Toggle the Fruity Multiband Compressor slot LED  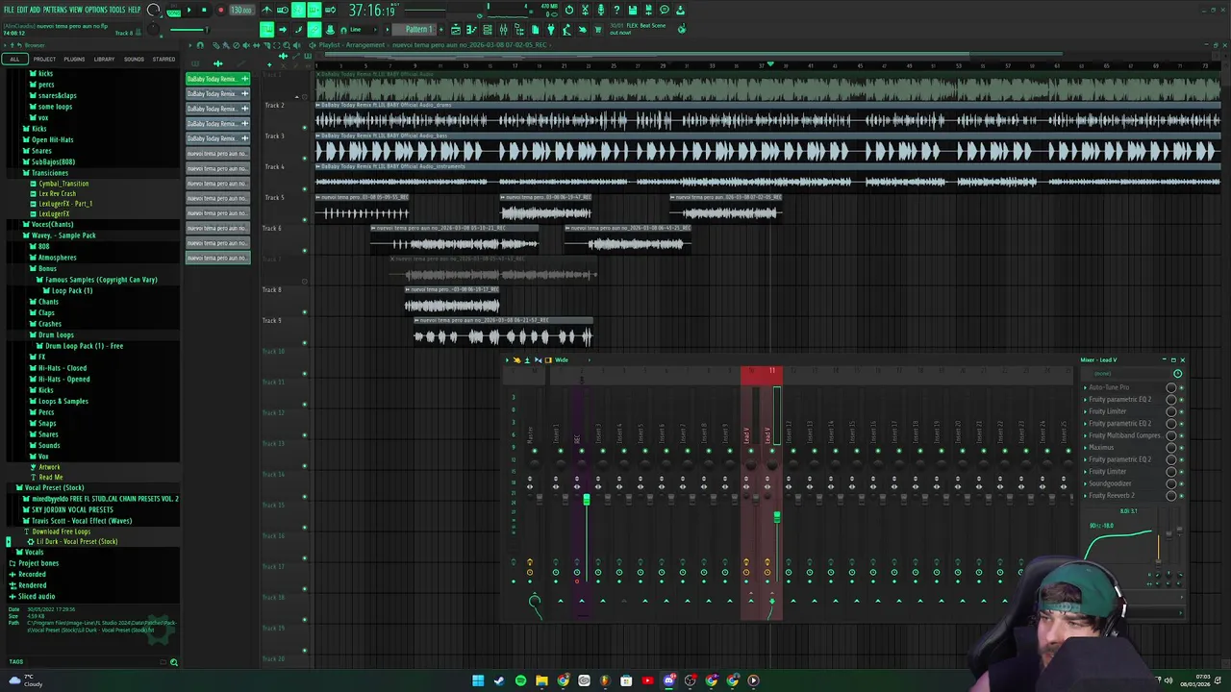[x=1182, y=435]
